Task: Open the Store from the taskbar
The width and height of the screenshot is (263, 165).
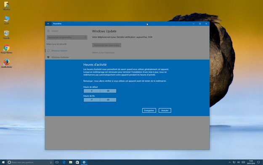Action: click(x=77, y=162)
